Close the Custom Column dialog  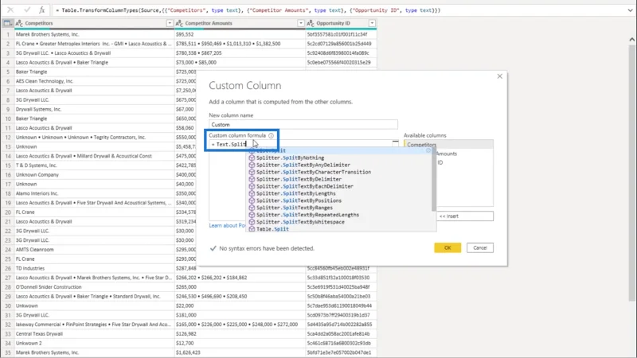pos(500,76)
